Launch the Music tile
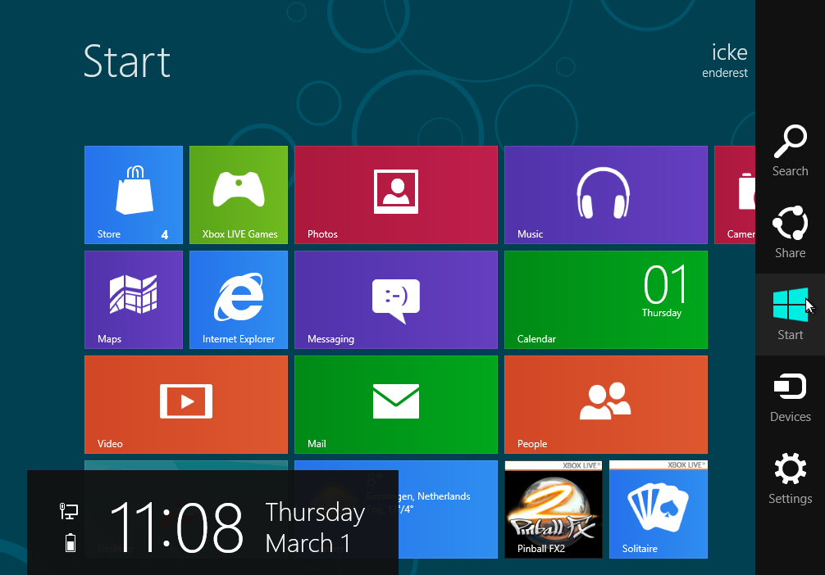The image size is (825, 575). (x=605, y=194)
